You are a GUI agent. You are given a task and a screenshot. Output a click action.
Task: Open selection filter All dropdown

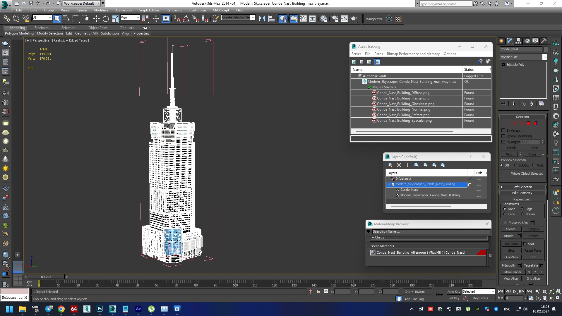click(x=42, y=18)
